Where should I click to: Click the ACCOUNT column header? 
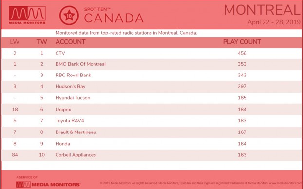[x=70, y=42]
